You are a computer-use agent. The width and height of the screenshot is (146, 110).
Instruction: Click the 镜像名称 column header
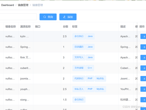[x=11, y=27]
